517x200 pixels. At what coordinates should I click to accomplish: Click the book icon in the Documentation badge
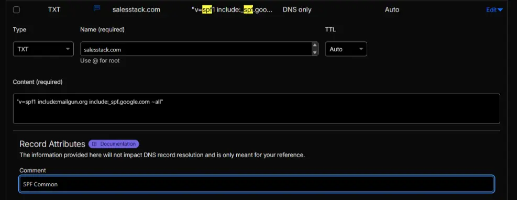(x=94, y=144)
